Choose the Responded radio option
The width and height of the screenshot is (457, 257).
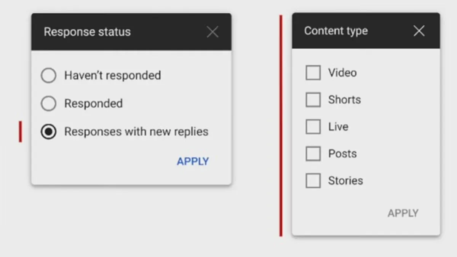(x=49, y=104)
